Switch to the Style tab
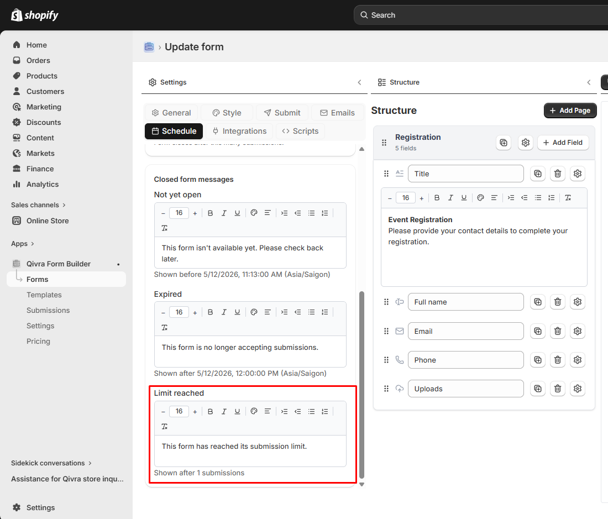Viewport: 608px width, 519px height. [227, 113]
